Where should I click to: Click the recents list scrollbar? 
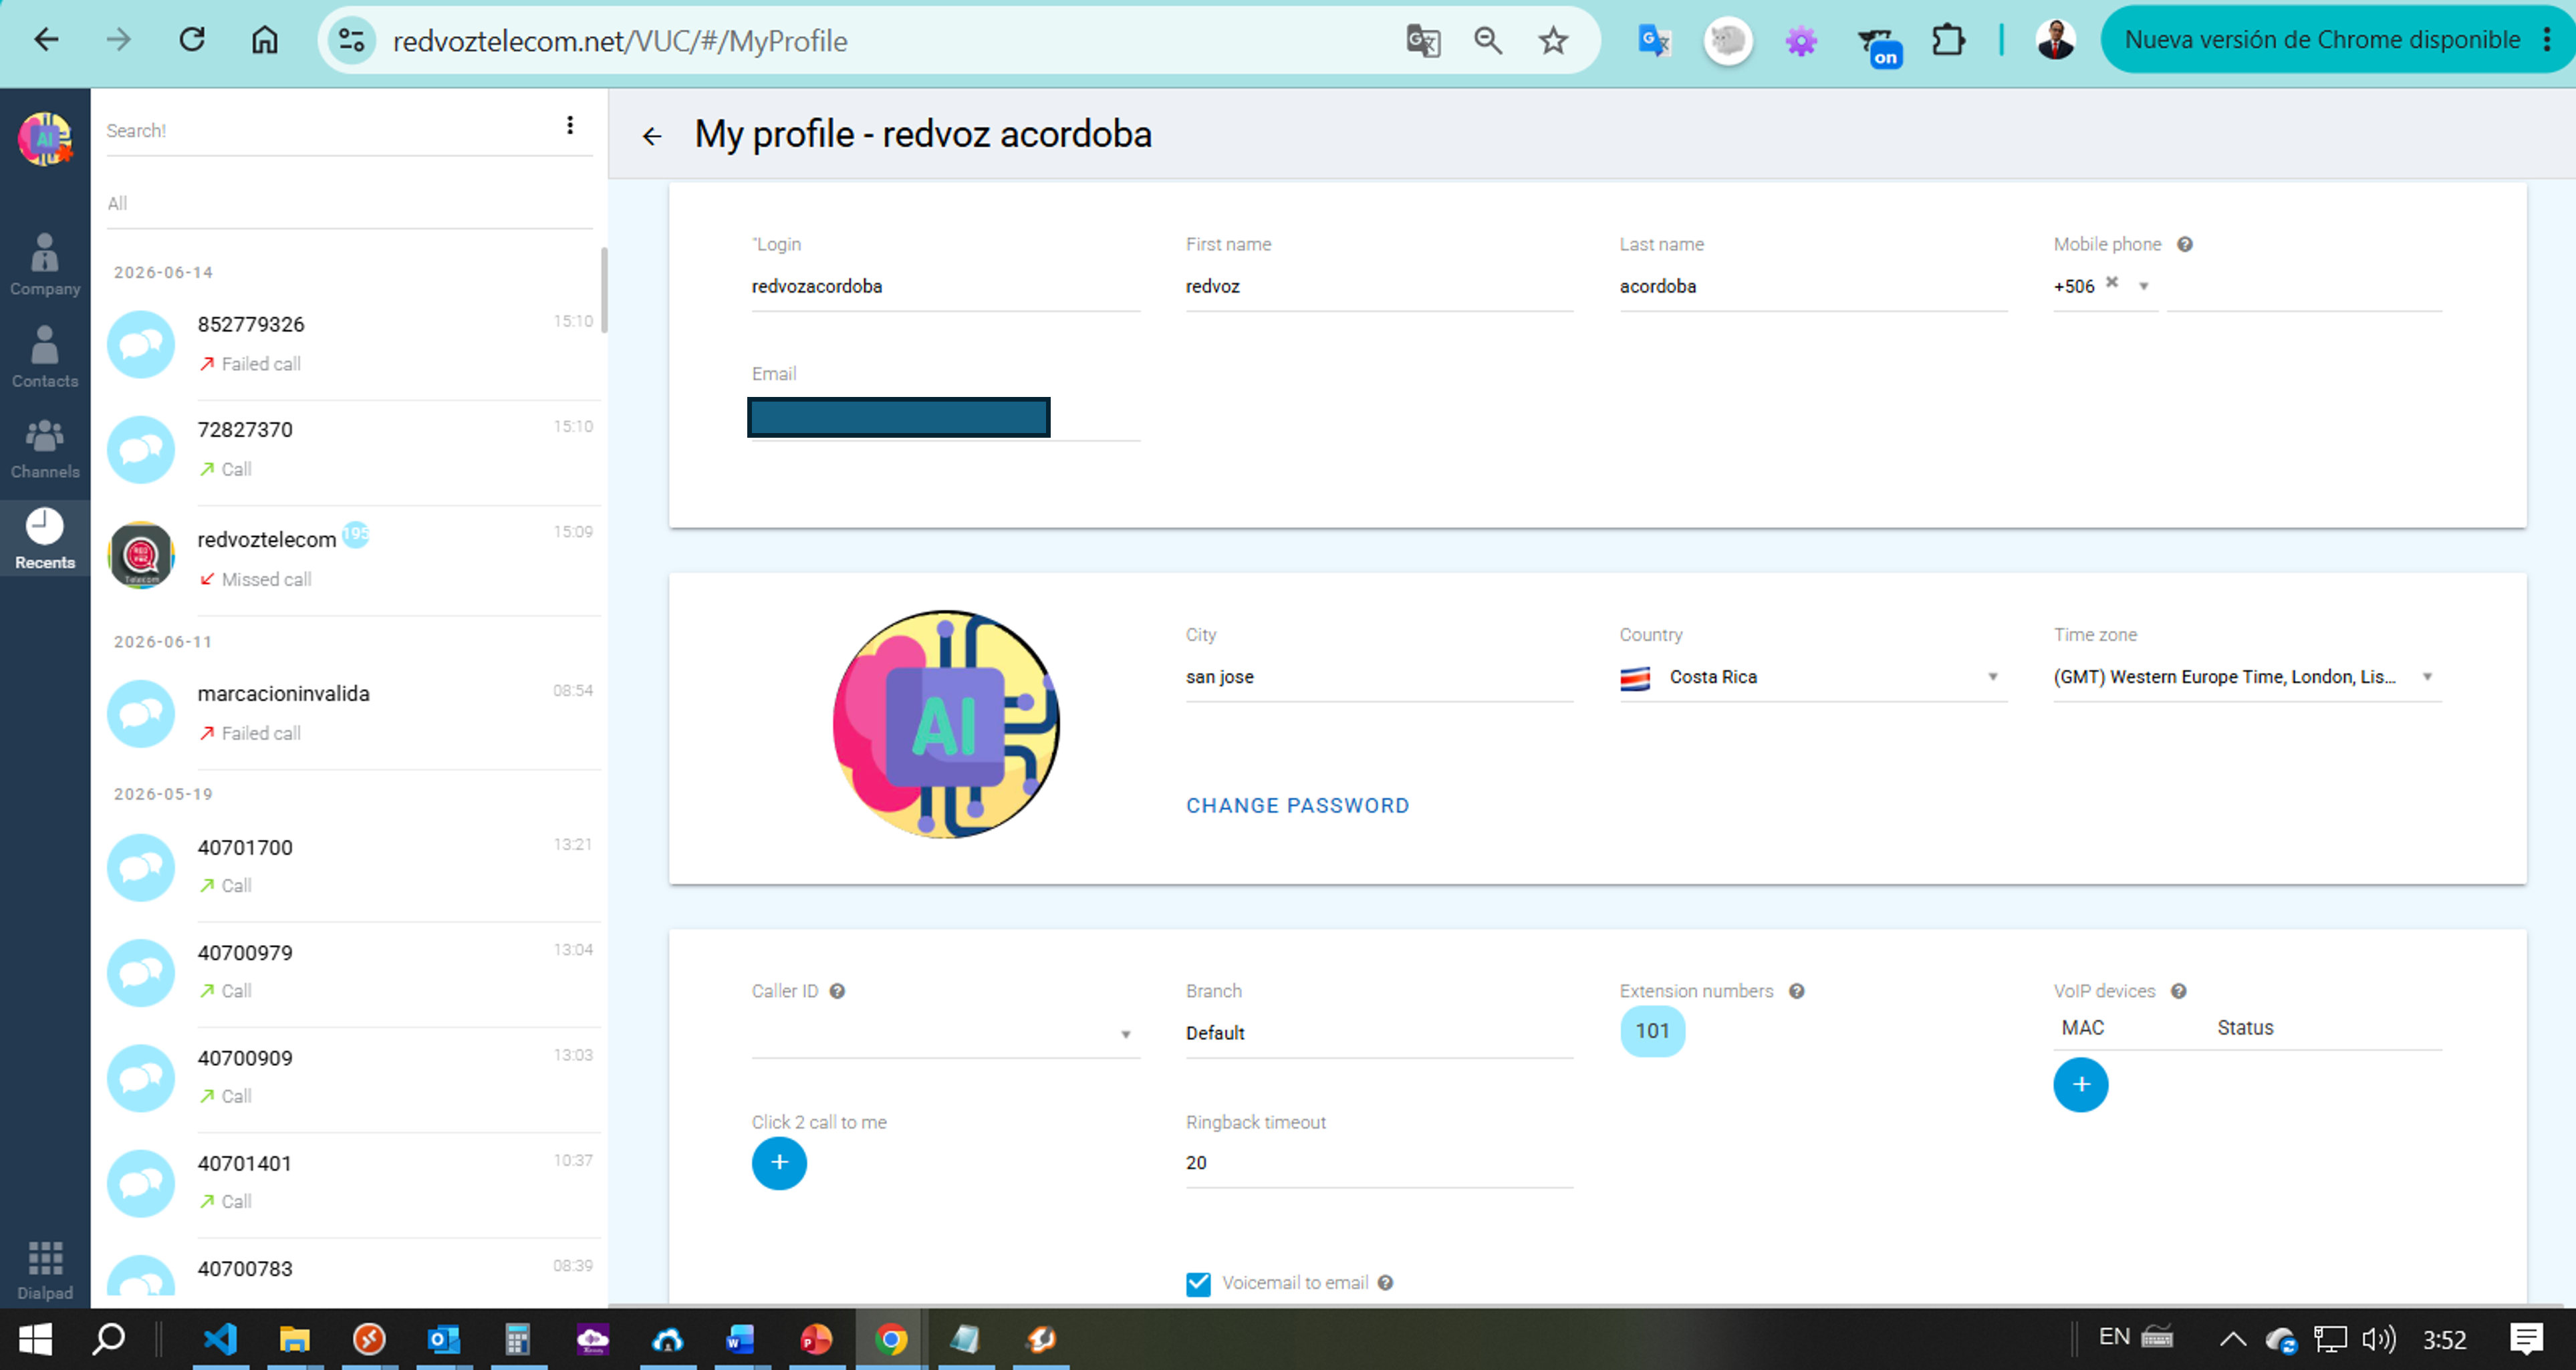[x=604, y=291]
